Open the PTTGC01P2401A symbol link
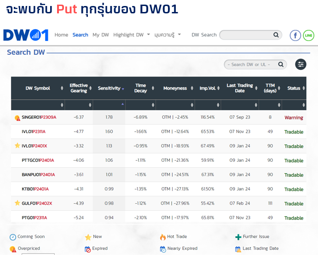This screenshot has width=318, height=259. click(38, 160)
